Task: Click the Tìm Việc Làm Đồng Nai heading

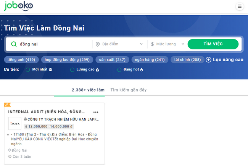Action: coord(44,28)
